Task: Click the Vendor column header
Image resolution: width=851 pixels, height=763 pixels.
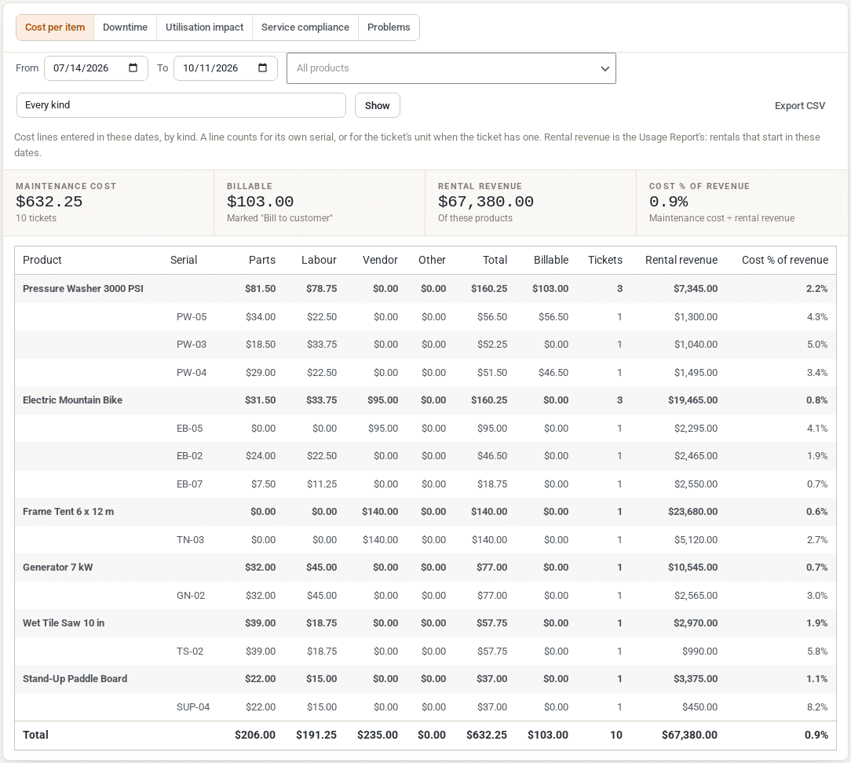Action: (x=380, y=260)
